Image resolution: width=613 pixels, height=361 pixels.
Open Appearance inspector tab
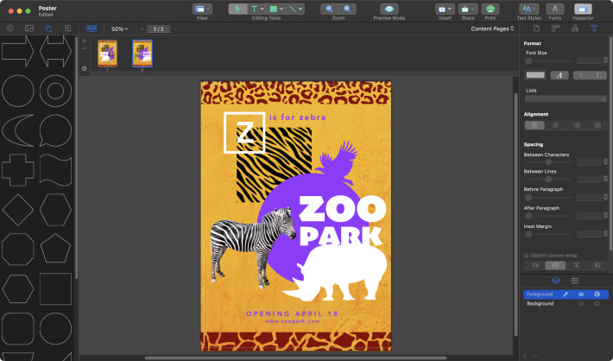(x=575, y=28)
